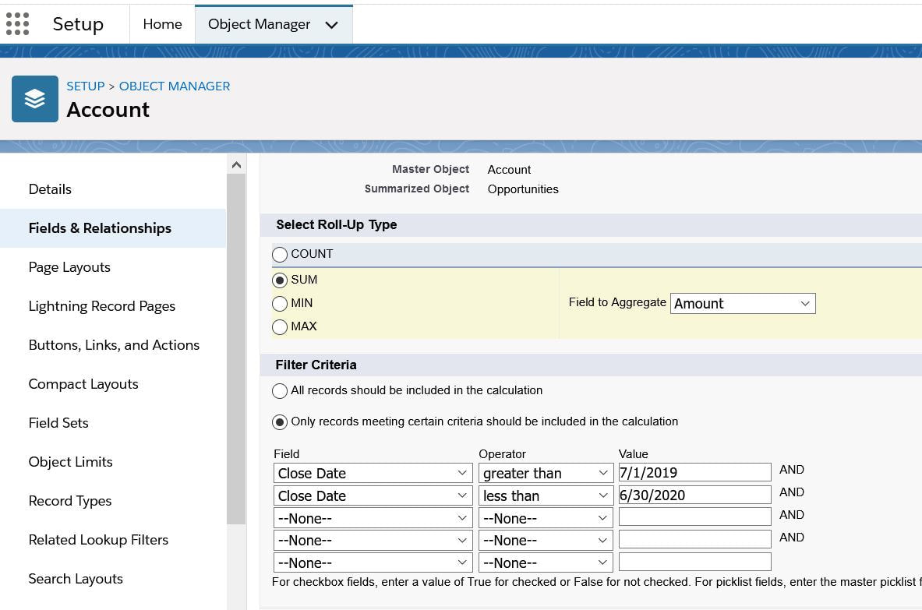Open Record Types section
The image size is (922, 610).
[70, 501]
